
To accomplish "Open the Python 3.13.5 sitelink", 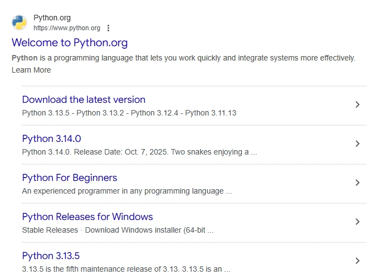I will (51, 256).
